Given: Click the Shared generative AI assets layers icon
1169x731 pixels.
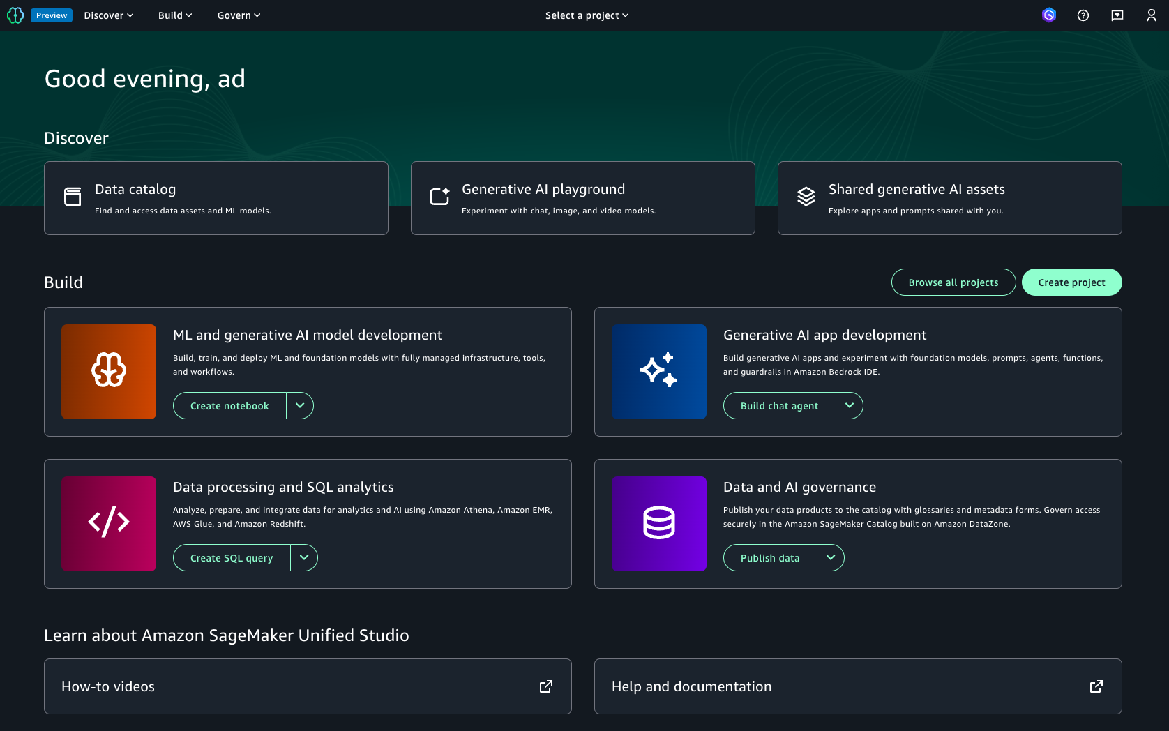Looking at the screenshot, I should (x=806, y=197).
